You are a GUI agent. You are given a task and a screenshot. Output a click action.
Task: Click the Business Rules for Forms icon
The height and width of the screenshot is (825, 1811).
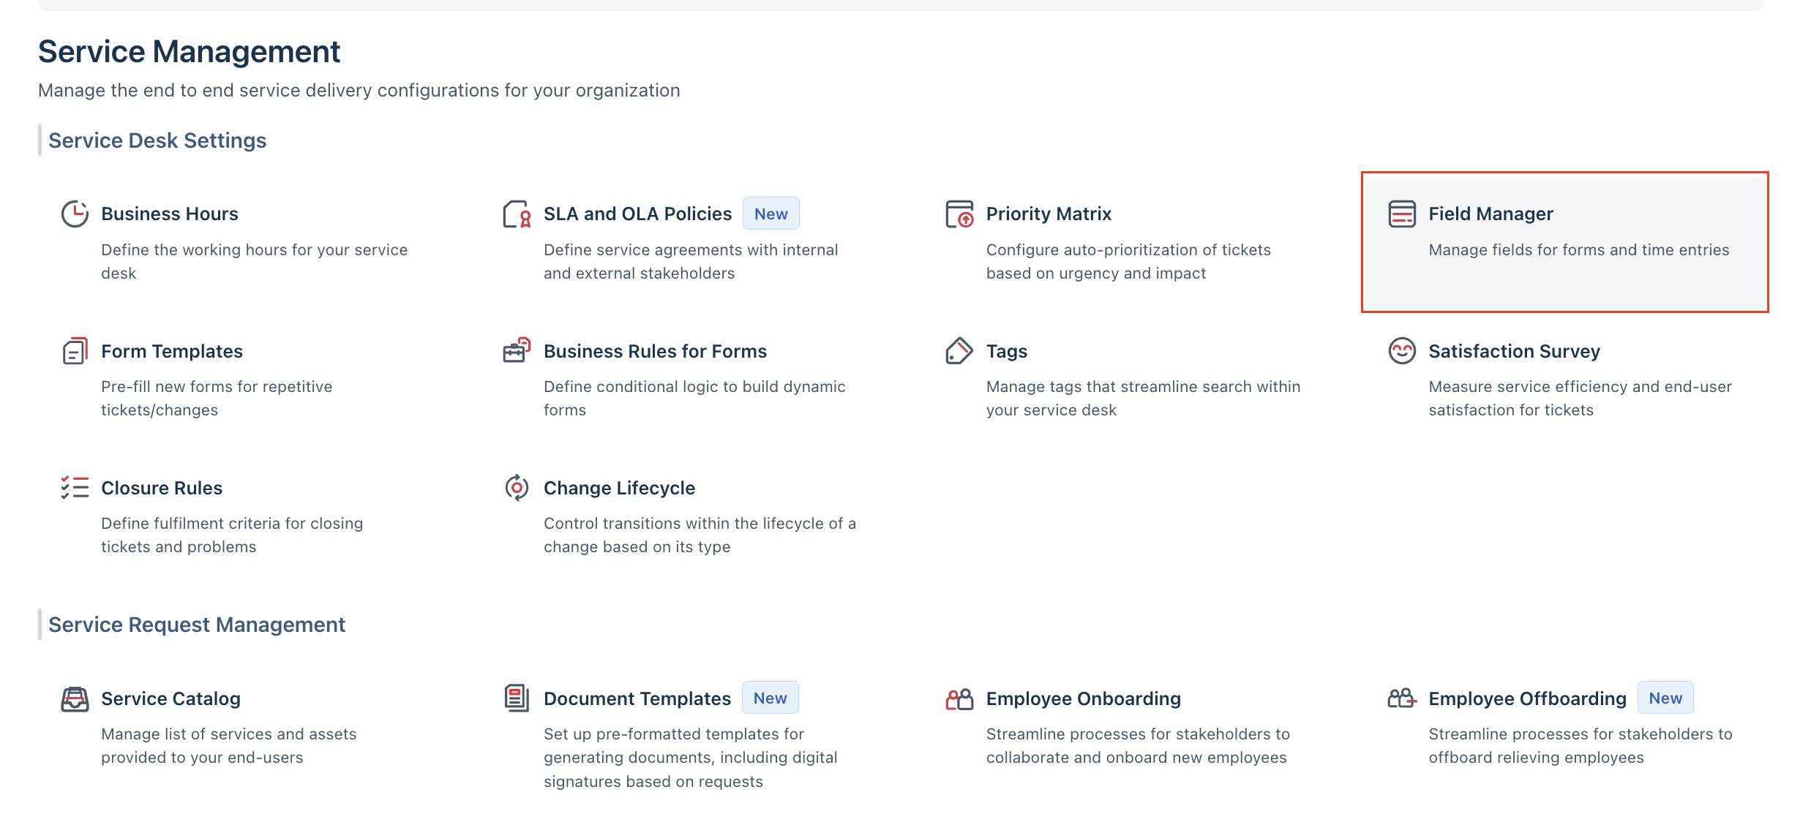(x=517, y=350)
